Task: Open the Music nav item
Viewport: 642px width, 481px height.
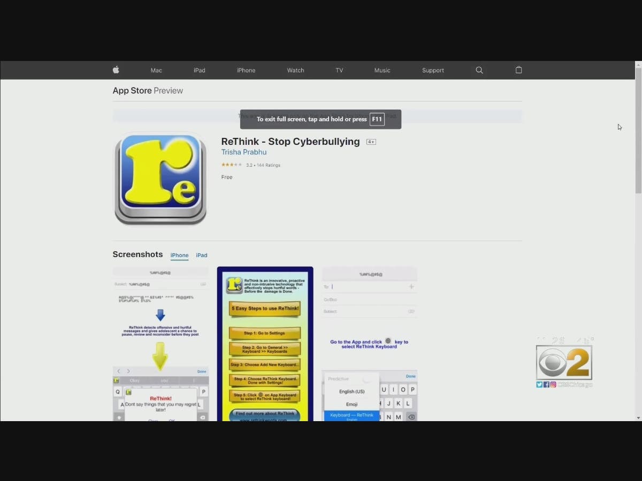Action: [382, 71]
